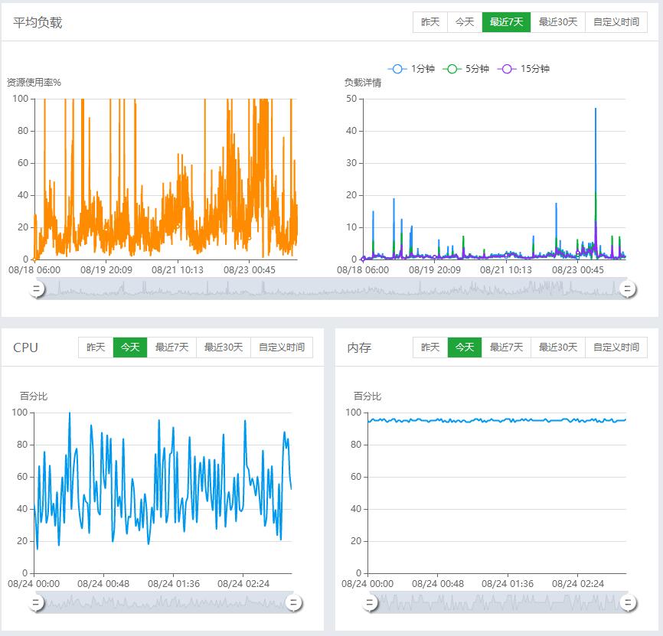Click left zoom handle under CPU chart
The image size is (663, 636).
tap(36, 603)
